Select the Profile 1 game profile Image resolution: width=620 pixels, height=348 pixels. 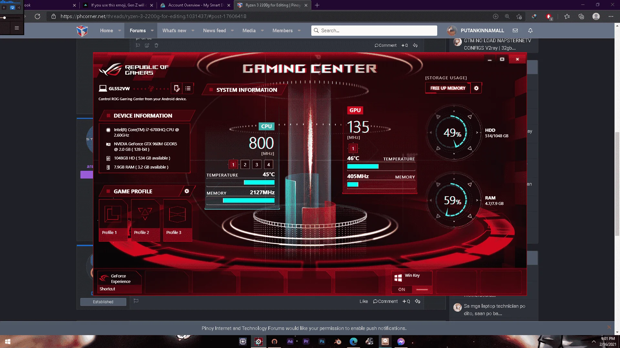tap(113, 220)
